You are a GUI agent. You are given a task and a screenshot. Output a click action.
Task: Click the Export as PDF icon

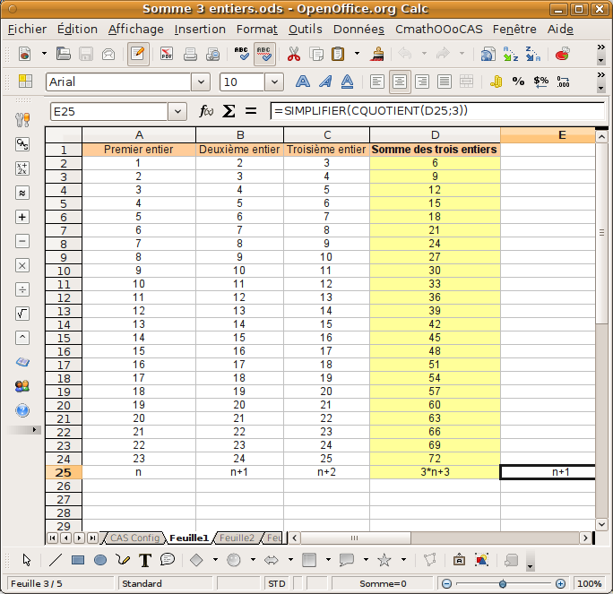(167, 54)
